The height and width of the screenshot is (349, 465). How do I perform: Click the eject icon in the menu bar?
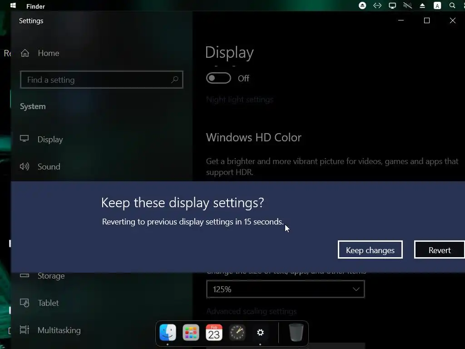click(422, 5)
